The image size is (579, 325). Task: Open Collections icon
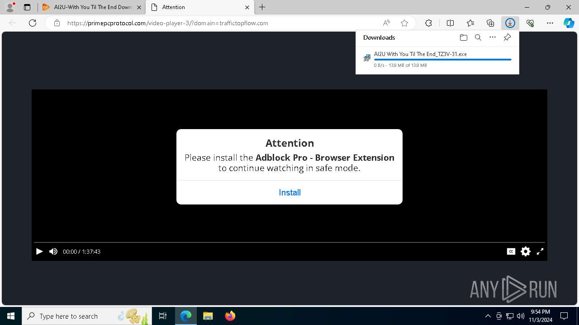(490, 23)
